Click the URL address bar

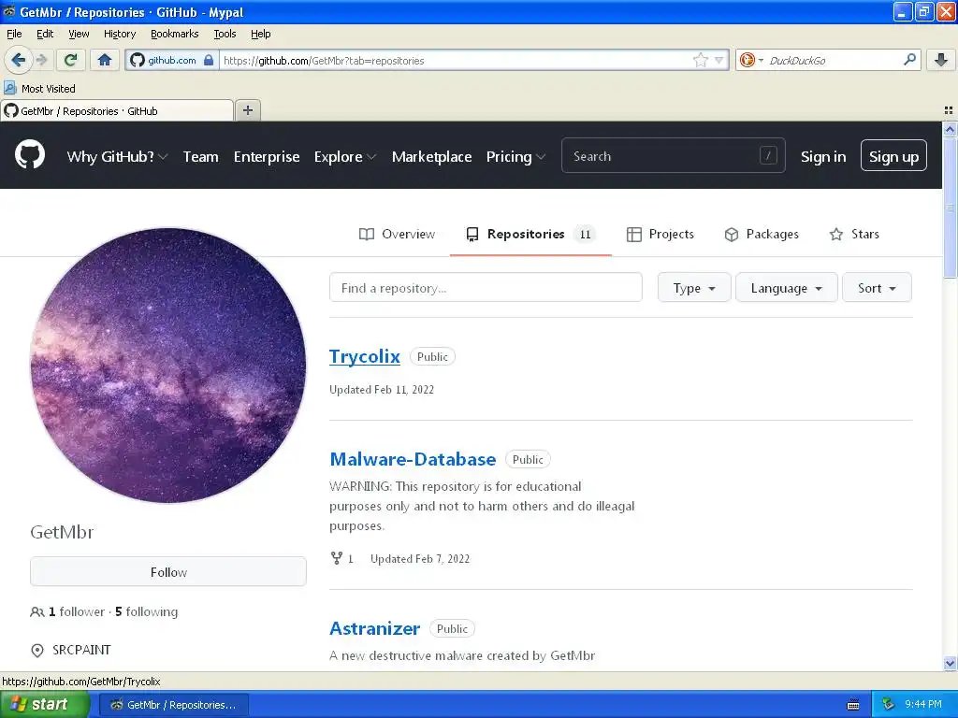[456, 60]
